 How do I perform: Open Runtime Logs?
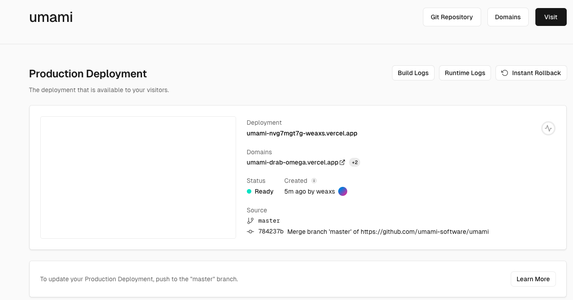pyautogui.click(x=465, y=73)
